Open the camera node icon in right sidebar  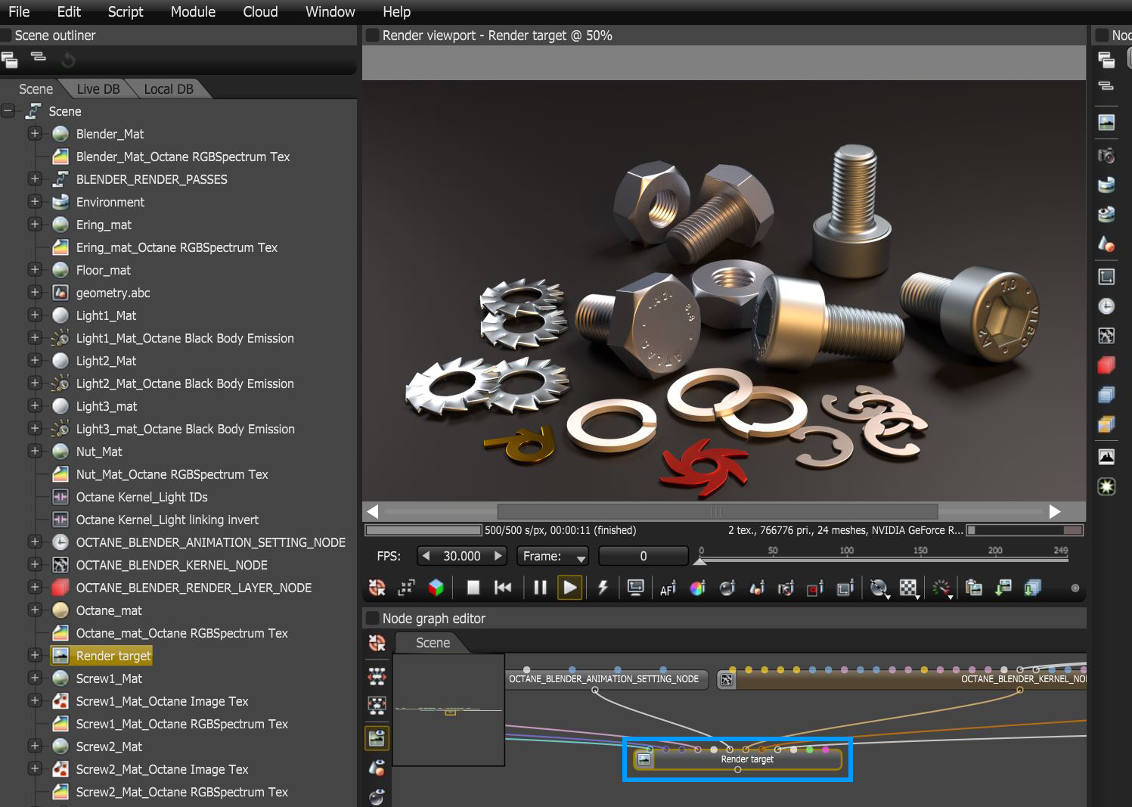tap(1106, 155)
